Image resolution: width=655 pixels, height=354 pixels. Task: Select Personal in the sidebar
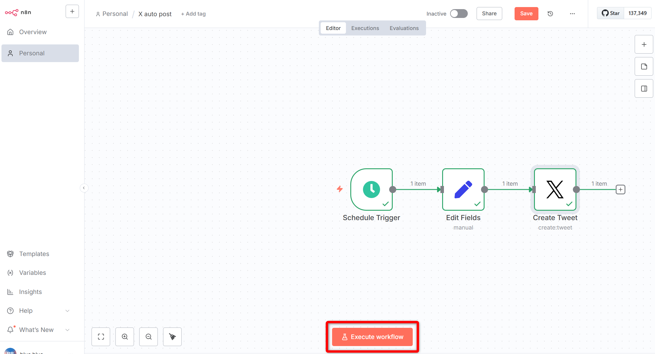40,53
